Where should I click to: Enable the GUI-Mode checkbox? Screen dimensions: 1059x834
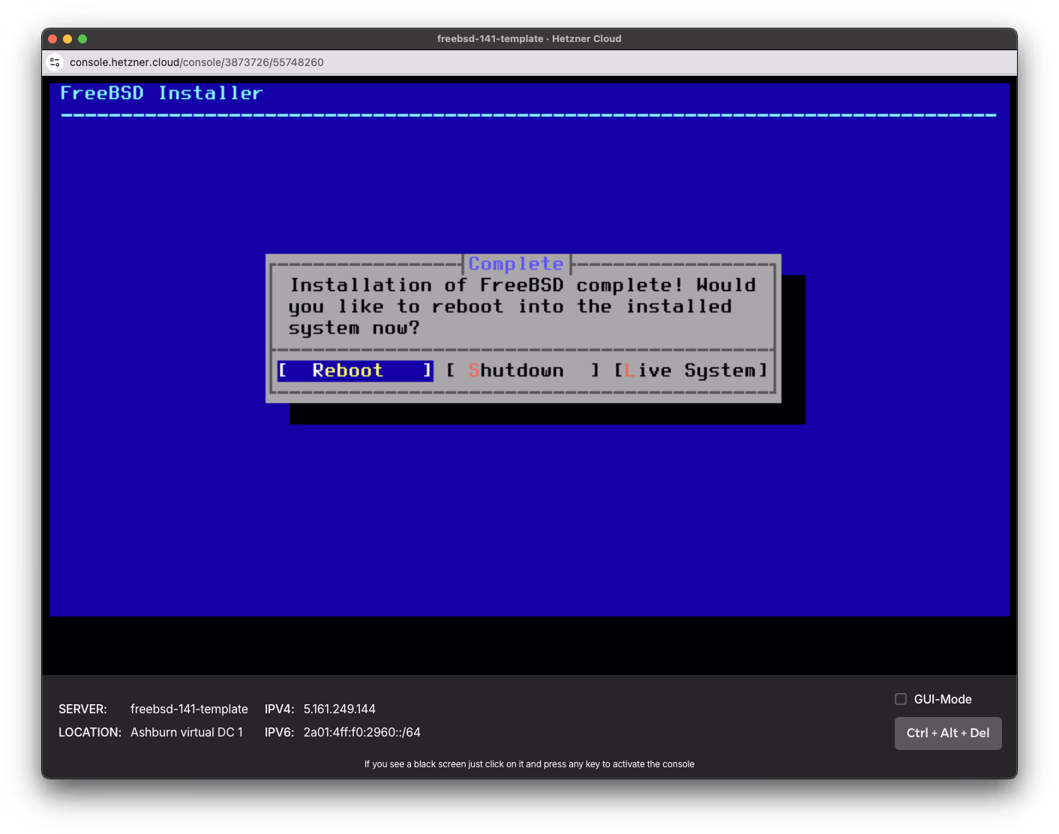[900, 698]
